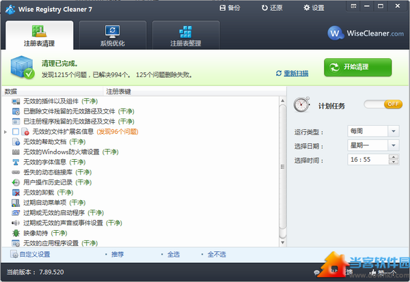Click the stopwatch icon beside 计划任务
This screenshot has height=282, width=410.
[301, 104]
